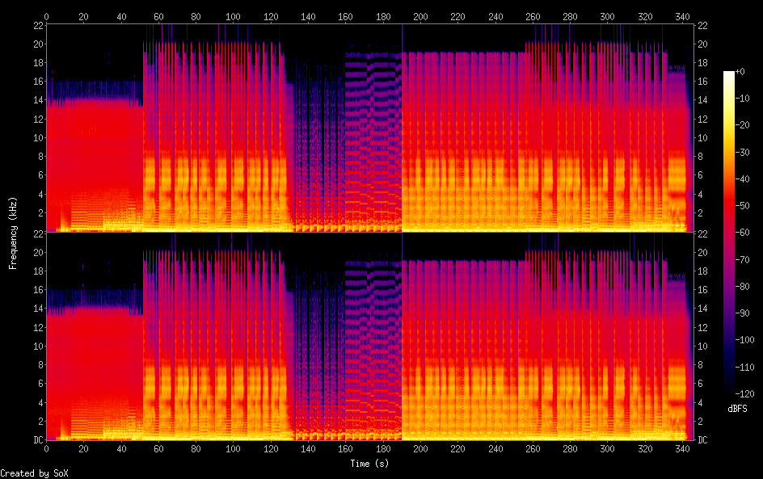Click the "280" tick on the top time axis
Image resolution: width=763 pixels, height=479 pixels.
[570, 16]
